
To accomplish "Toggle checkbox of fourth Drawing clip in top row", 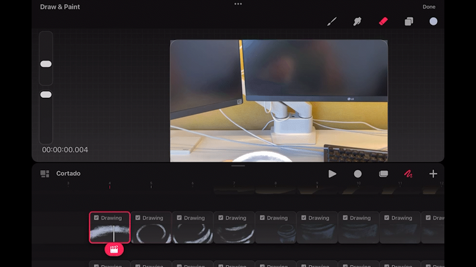I will (221, 218).
